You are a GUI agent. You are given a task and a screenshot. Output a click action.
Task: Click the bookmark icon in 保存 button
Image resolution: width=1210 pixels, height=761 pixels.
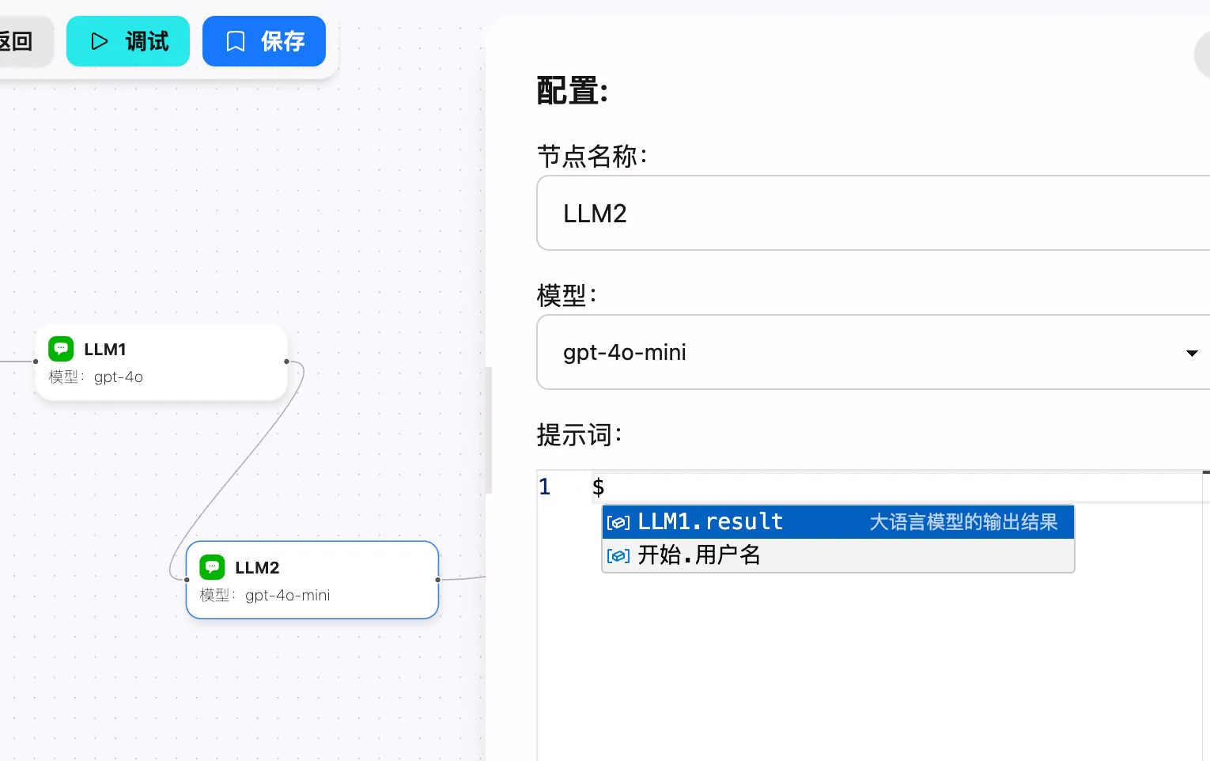pyautogui.click(x=236, y=41)
